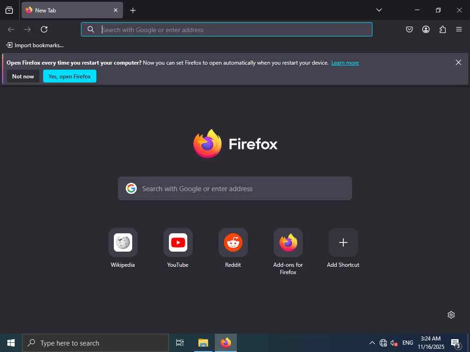The height and width of the screenshot is (352, 470).
Task: Close the New Tab tab
Action: [x=116, y=10]
